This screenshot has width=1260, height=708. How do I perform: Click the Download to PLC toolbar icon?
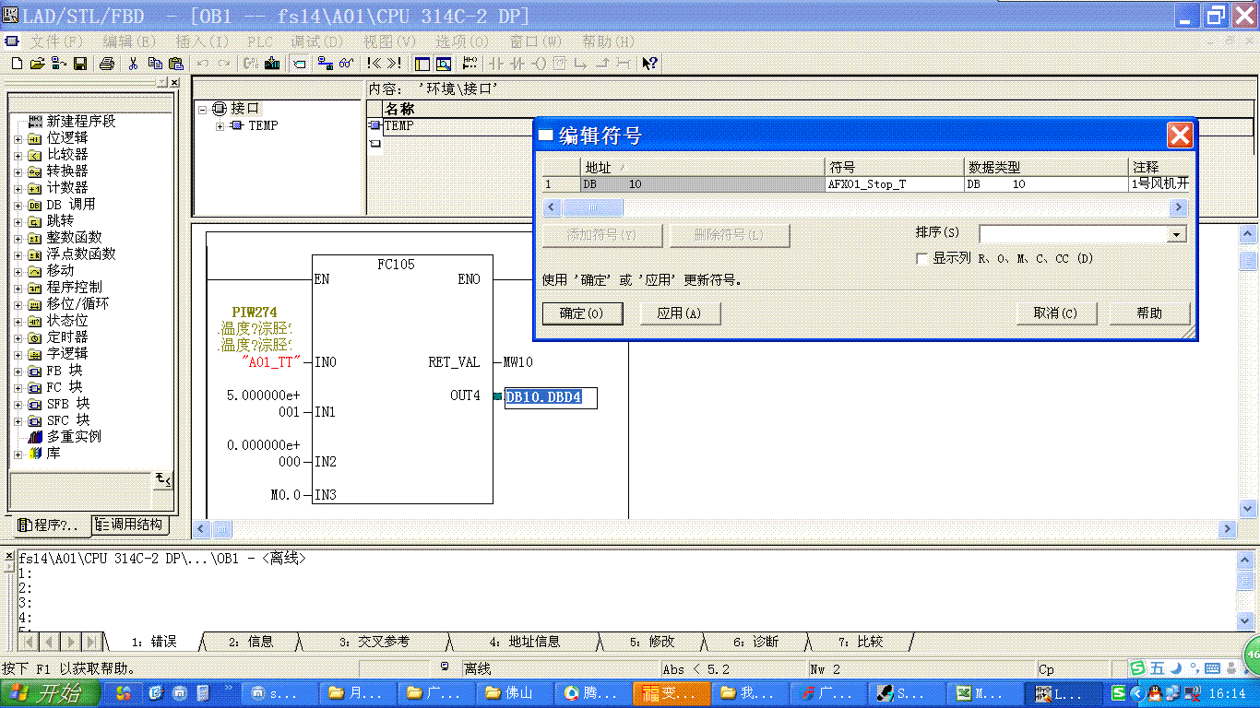tap(272, 64)
